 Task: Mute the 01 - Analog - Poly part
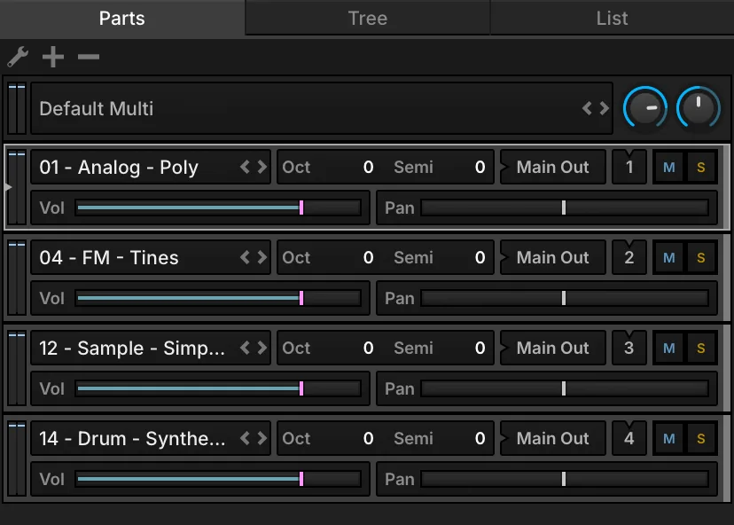point(669,168)
